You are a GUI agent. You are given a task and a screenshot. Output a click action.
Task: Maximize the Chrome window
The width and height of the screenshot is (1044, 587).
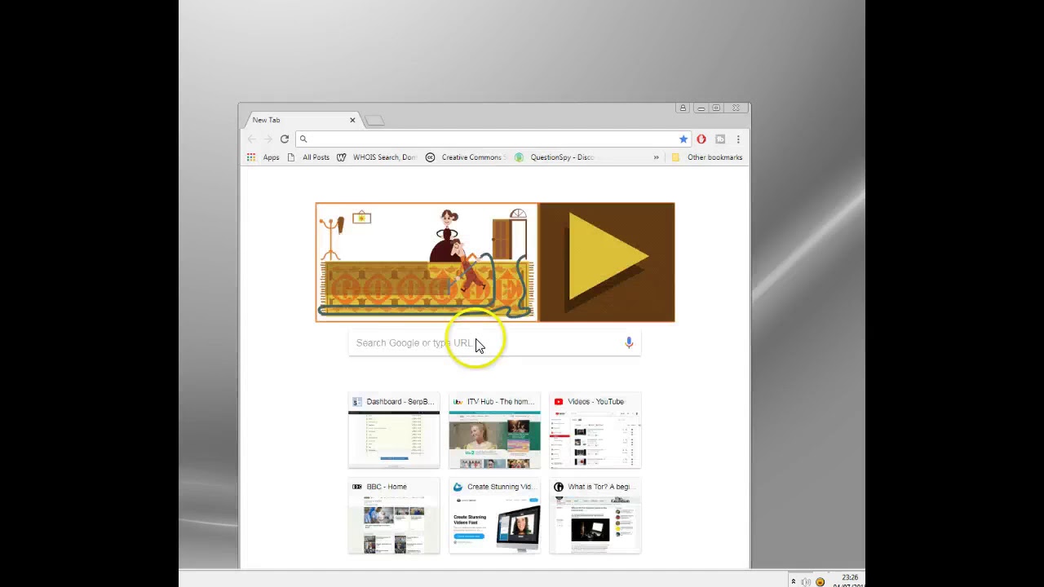(716, 108)
